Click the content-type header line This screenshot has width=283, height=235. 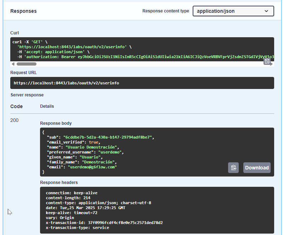coord(98,203)
